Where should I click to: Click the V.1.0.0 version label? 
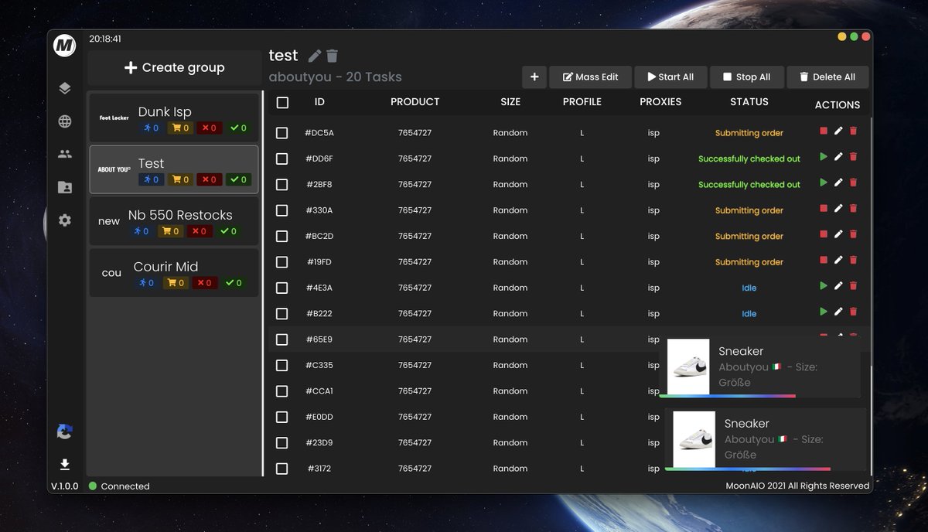point(64,486)
